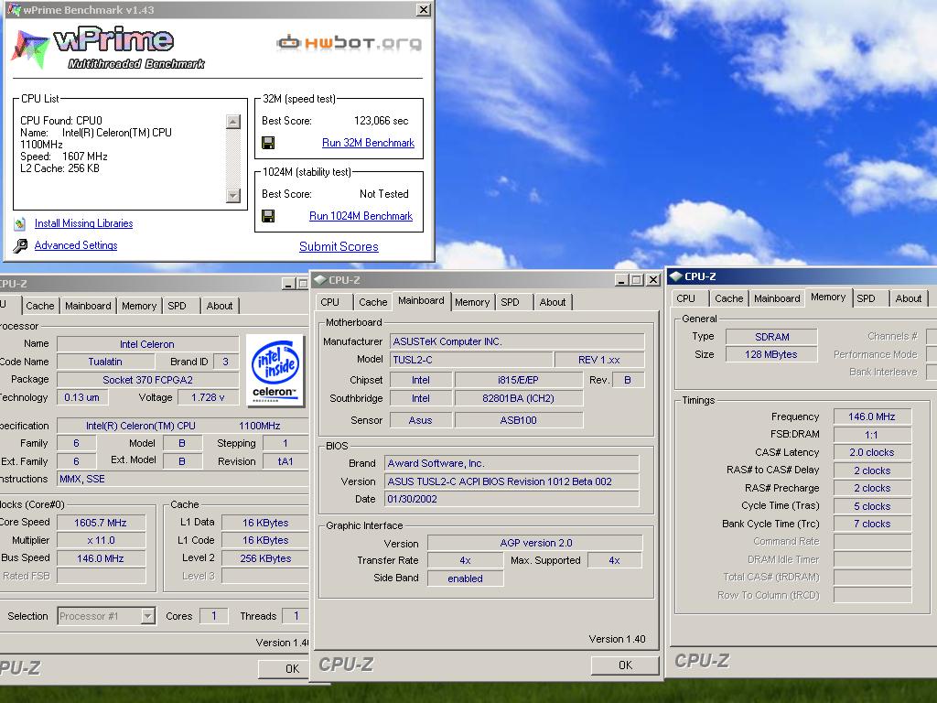Click the AGP version 2.0 field
Image resolution: width=937 pixels, height=703 pixels.
tap(535, 543)
